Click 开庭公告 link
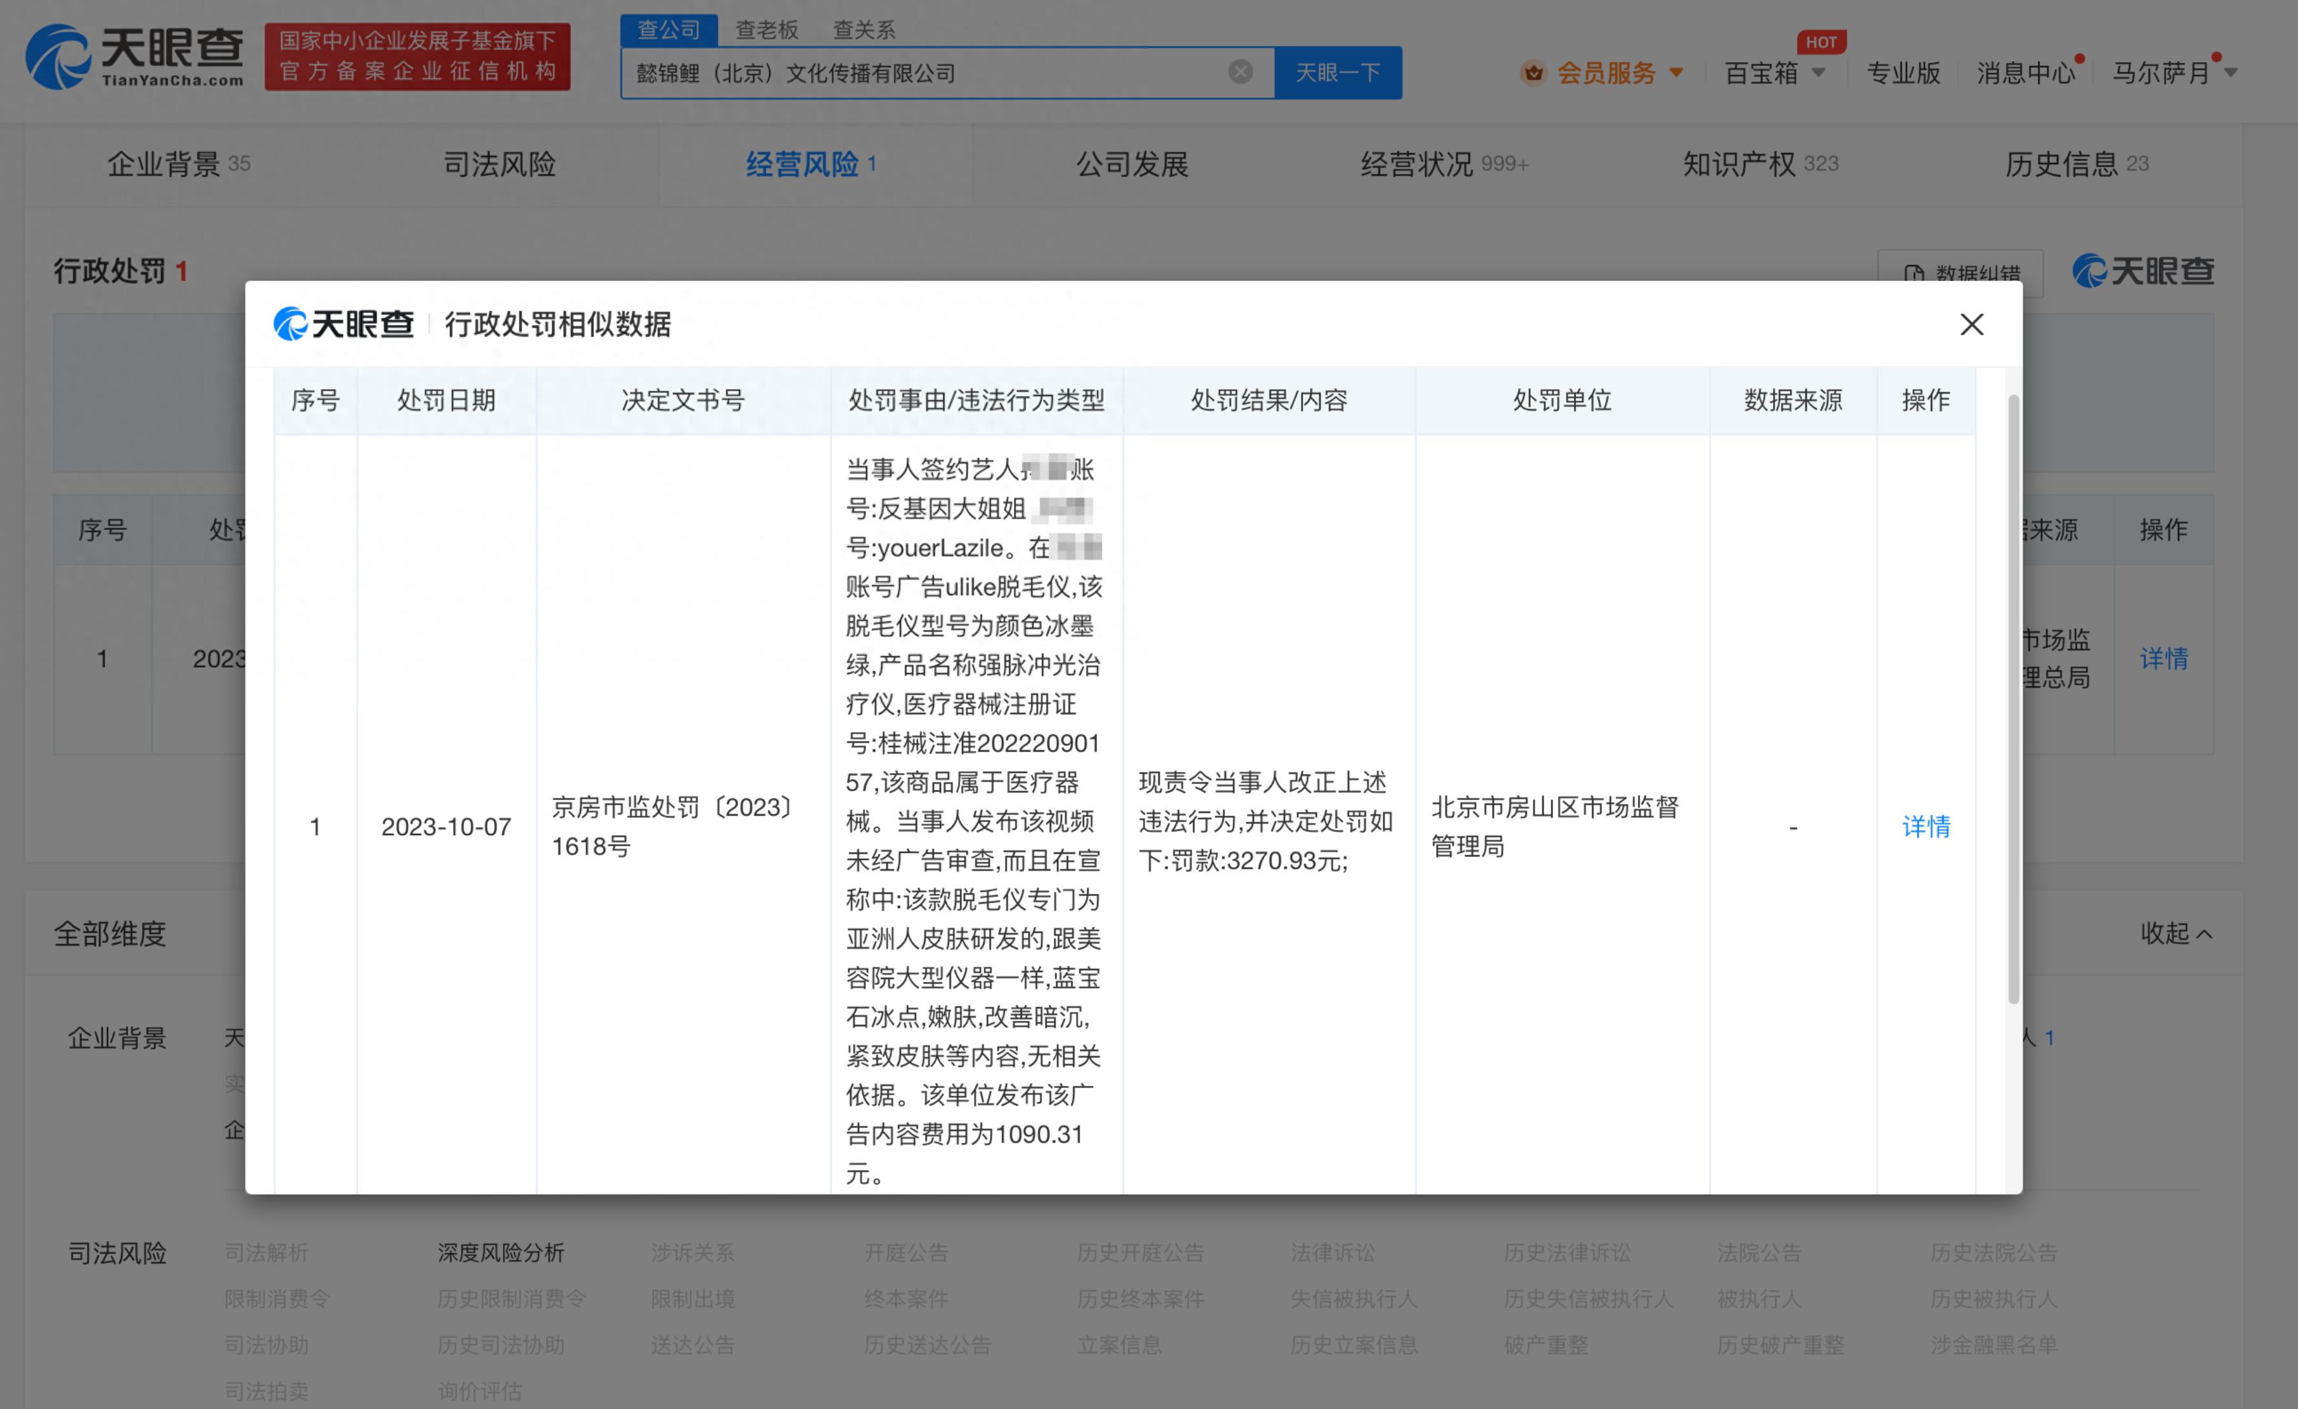 point(906,1253)
